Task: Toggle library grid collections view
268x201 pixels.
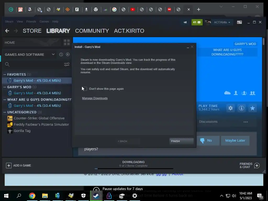Action: pyautogui.click(x=67, y=42)
